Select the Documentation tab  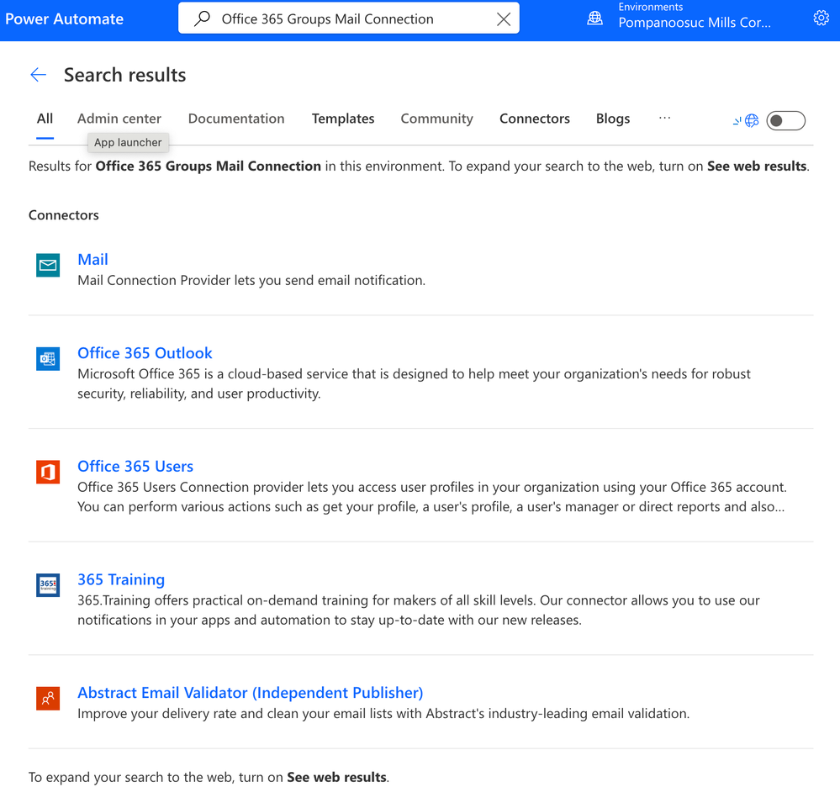[236, 119]
